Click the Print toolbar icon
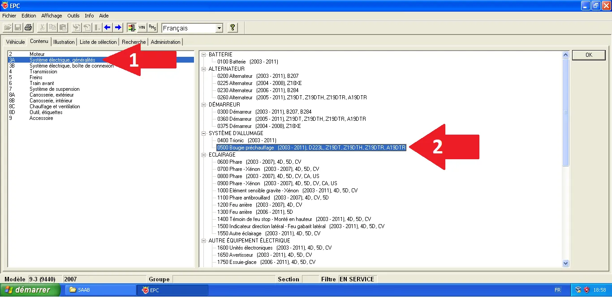612x297 pixels. pyautogui.click(x=28, y=28)
